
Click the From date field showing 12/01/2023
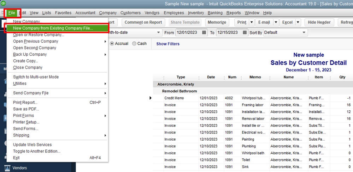pos(189,32)
